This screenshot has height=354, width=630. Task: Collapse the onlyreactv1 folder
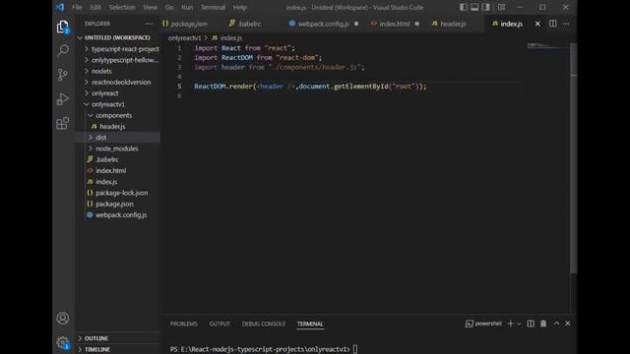[117, 104]
